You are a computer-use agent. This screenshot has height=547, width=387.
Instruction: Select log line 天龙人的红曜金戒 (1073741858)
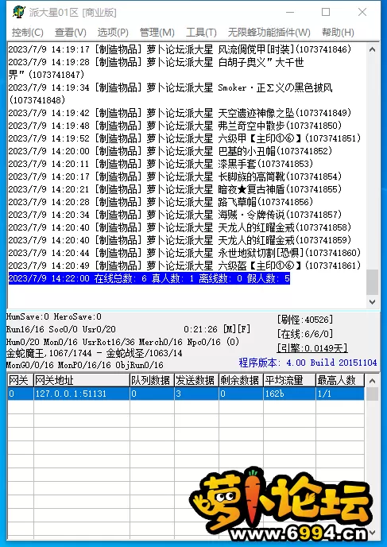(180, 227)
